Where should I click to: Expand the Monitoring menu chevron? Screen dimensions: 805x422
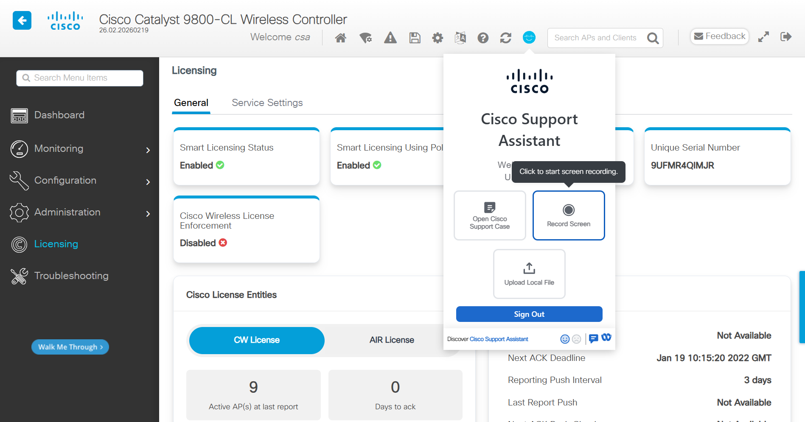(x=148, y=150)
